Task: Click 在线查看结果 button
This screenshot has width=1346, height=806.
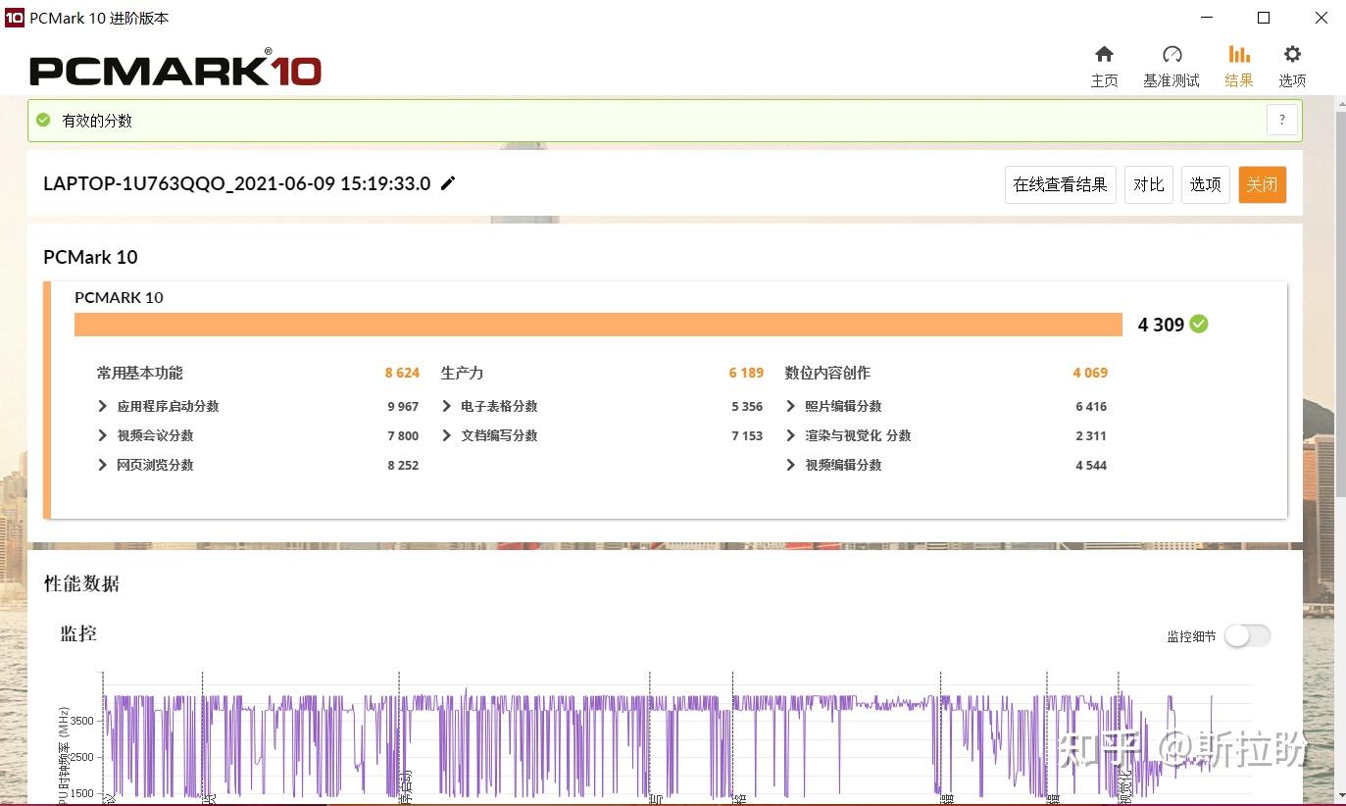Action: (x=1060, y=184)
